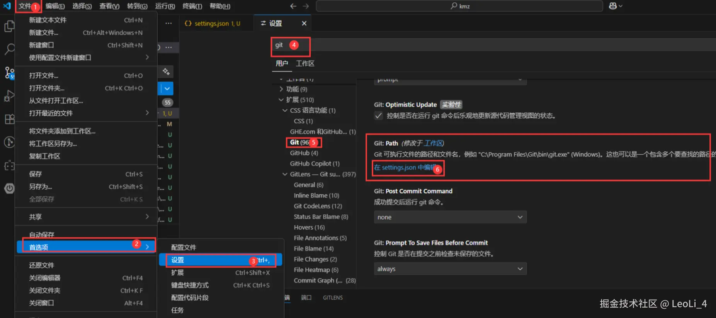Select GitHub Copilot (1) in settings tree
This screenshot has width=716, height=318.
coord(315,163)
